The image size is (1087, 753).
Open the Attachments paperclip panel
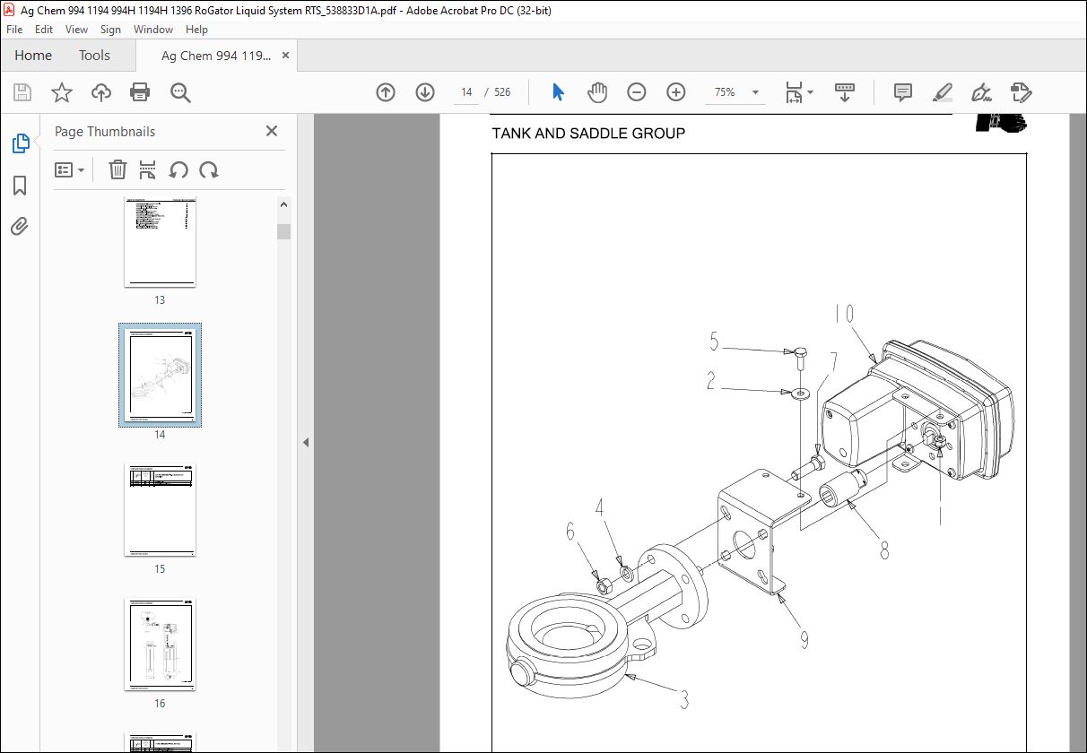20,227
